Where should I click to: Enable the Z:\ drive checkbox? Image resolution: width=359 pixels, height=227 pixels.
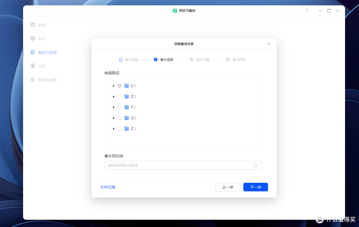pos(120,128)
